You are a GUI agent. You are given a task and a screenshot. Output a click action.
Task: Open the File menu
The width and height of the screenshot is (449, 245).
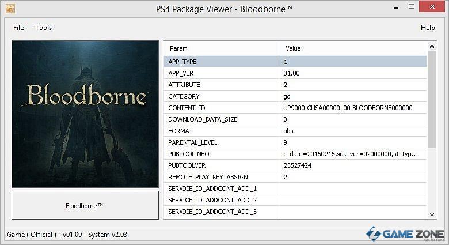pyautogui.click(x=18, y=28)
